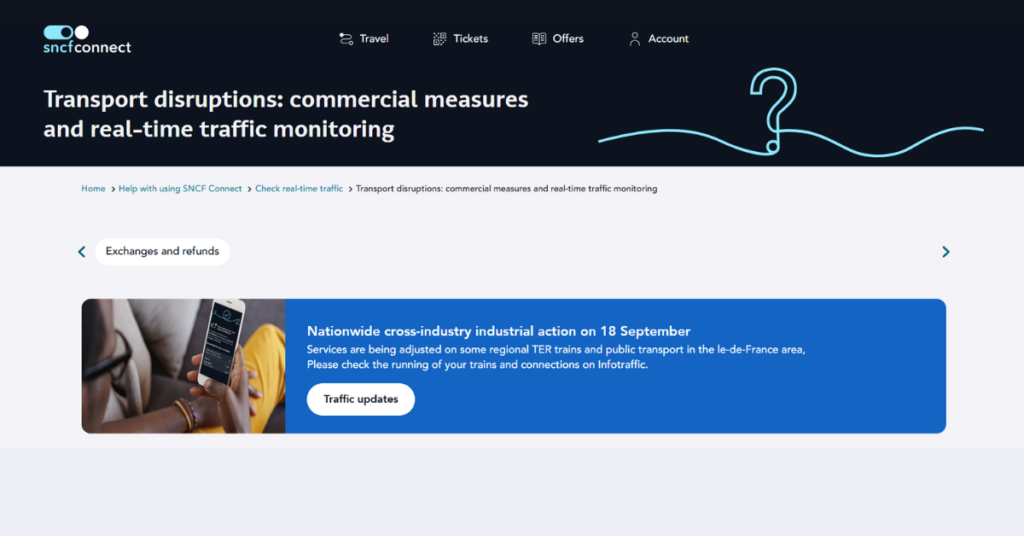Click the text about adjusted TER services
1024x536 pixels.
tap(556, 357)
